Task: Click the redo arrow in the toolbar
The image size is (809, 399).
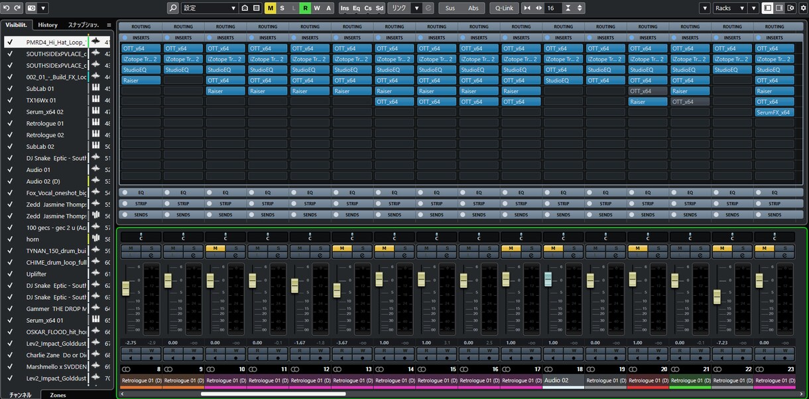Action: pos(18,8)
